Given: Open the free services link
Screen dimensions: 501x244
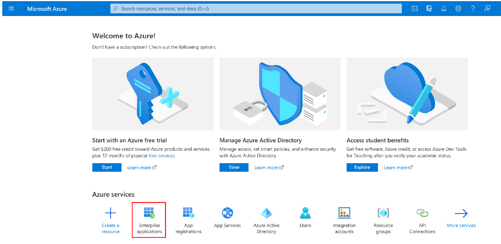Looking at the screenshot, I should [162, 156].
